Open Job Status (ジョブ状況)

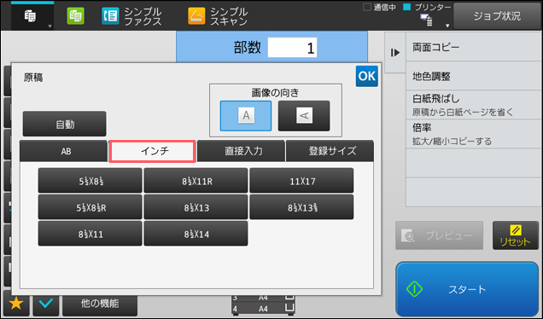497,16
